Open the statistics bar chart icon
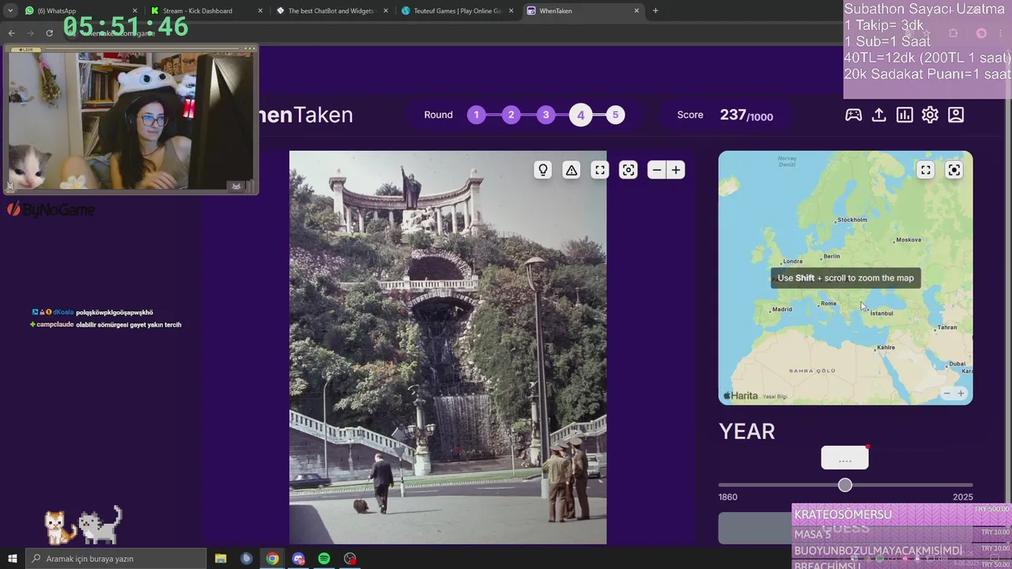Screen dimensions: 1012x569 coord(904,115)
